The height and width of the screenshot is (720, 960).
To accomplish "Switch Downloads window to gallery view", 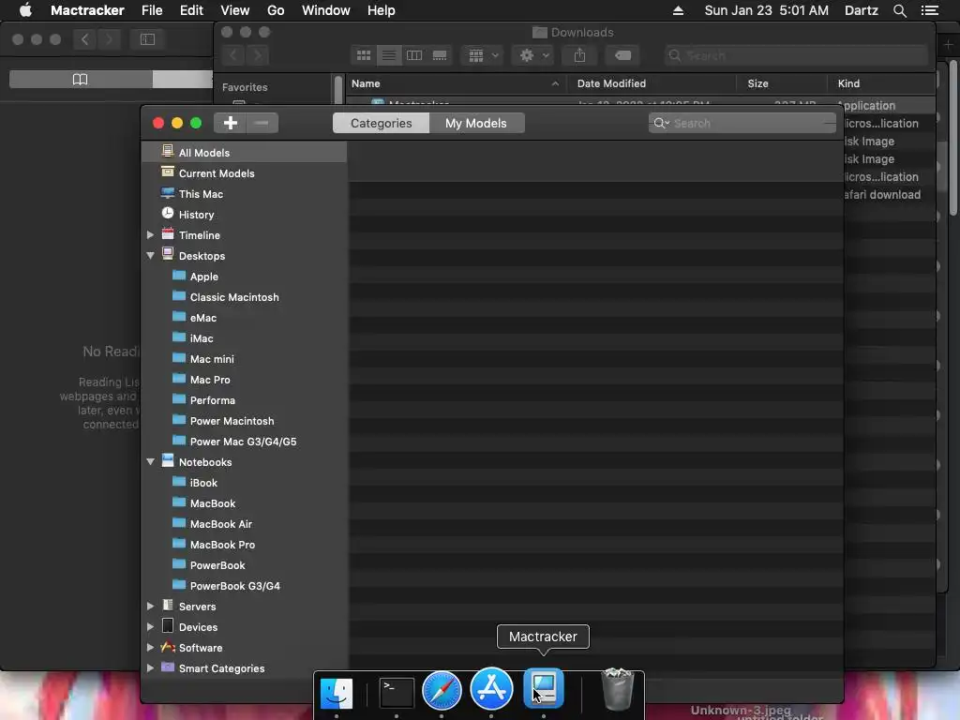I will click(440, 55).
